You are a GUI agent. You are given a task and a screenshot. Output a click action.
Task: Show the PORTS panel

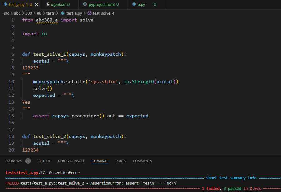pos(120,161)
